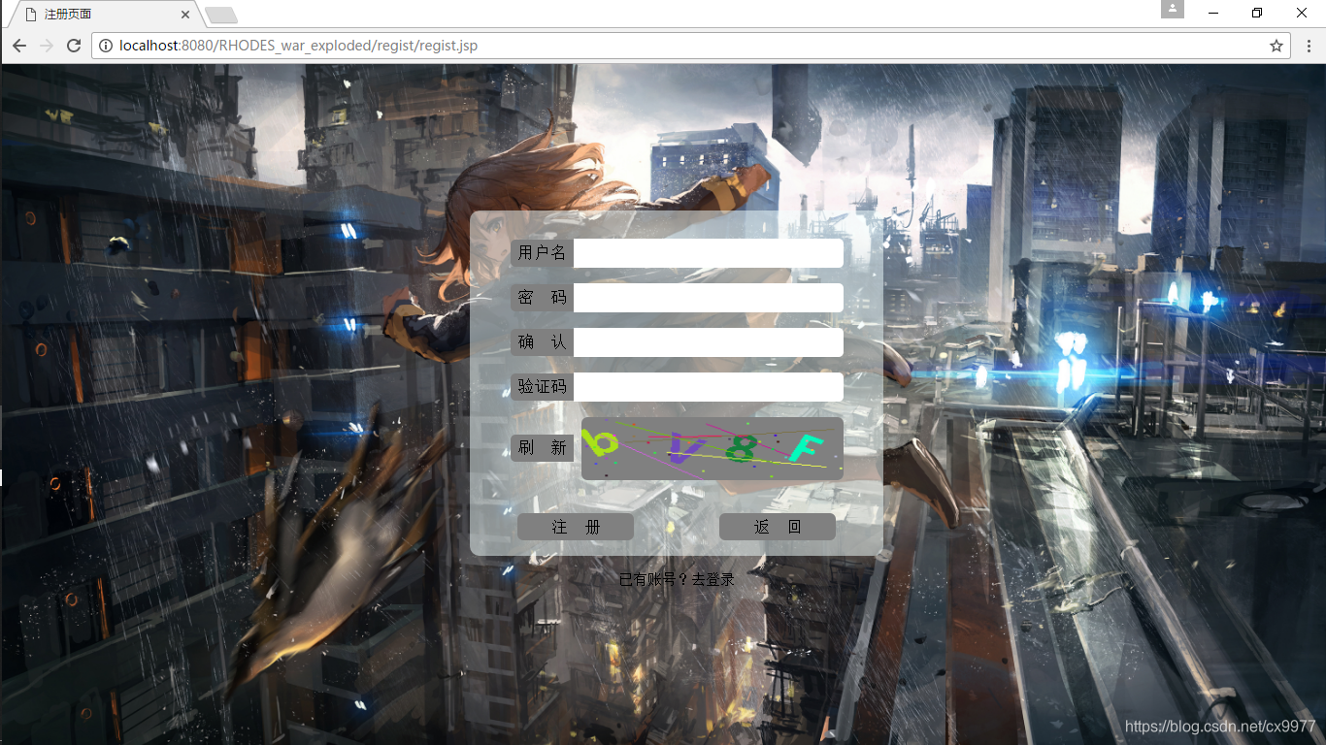The width and height of the screenshot is (1326, 745).
Task: Click the 确认 label
Action: point(542,342)
